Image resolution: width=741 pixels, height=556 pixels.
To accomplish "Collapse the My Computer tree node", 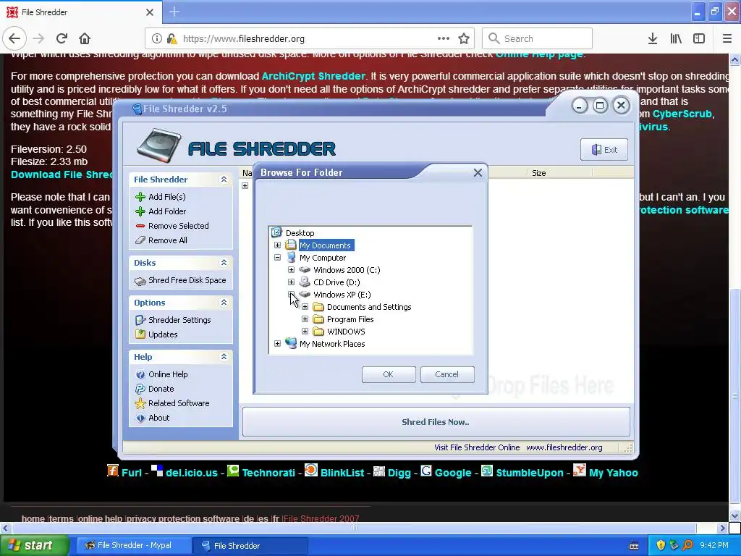I will [277, 257].
